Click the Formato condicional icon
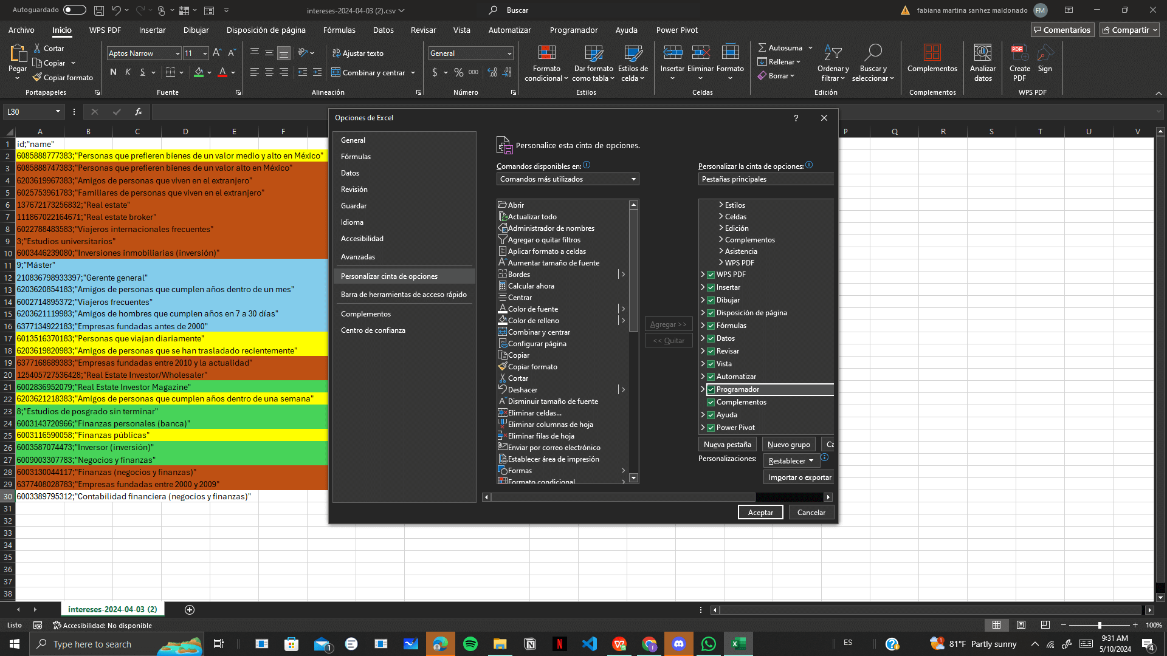Viewport: 1167px width, 656px height. (546, 53)
